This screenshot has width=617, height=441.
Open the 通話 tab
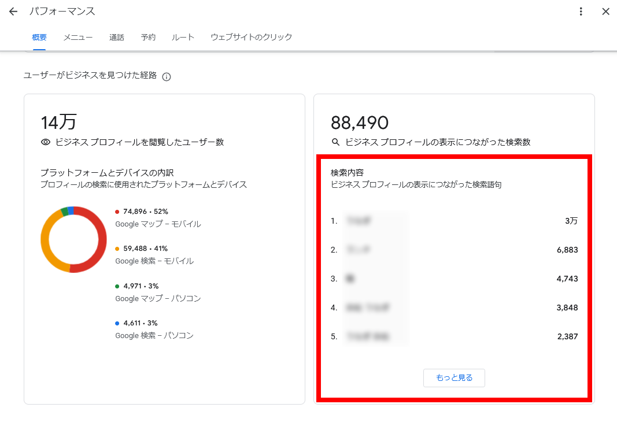click(x=117, y=38)
